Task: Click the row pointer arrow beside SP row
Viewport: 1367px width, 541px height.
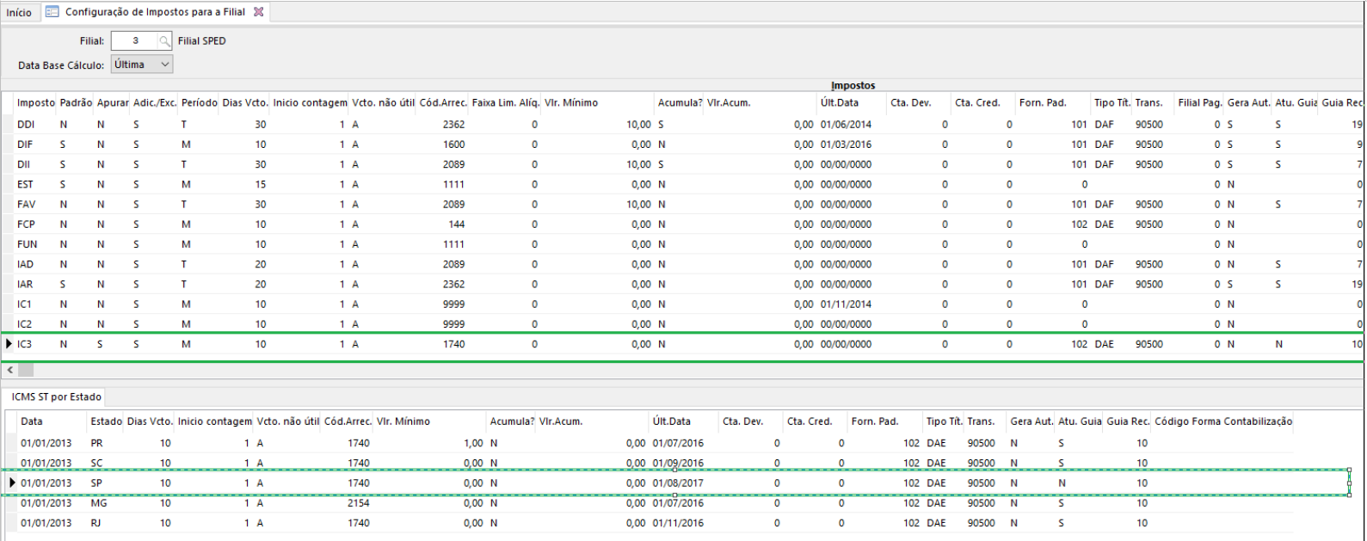Action: 11,483
